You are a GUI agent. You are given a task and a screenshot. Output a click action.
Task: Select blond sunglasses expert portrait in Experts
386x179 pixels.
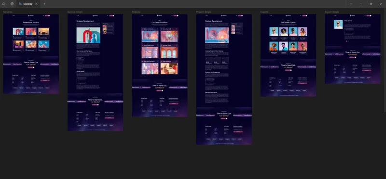(x=274, y=32)
